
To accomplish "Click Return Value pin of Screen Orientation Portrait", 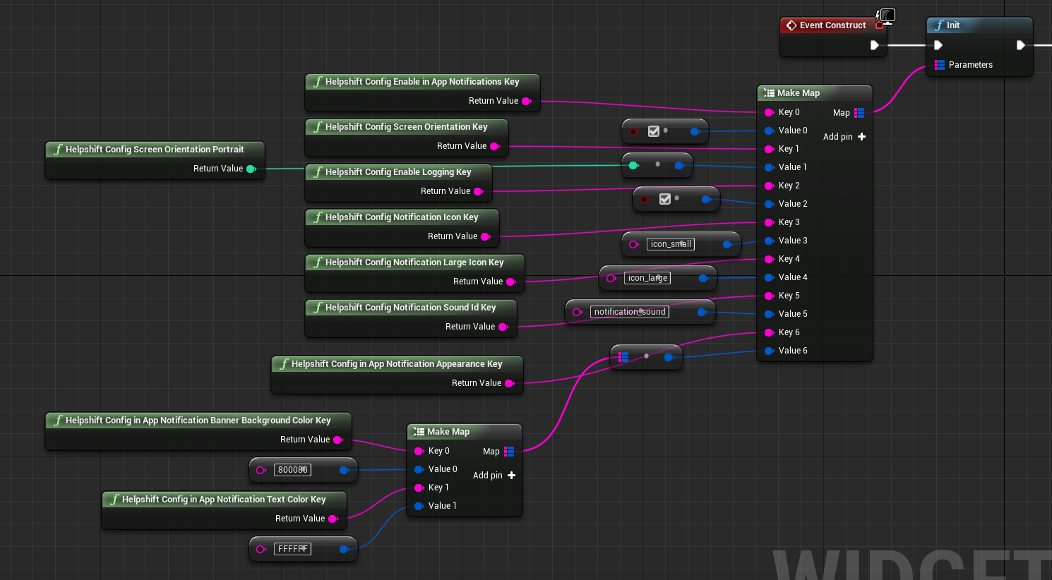I will click(x=251, y=169).
